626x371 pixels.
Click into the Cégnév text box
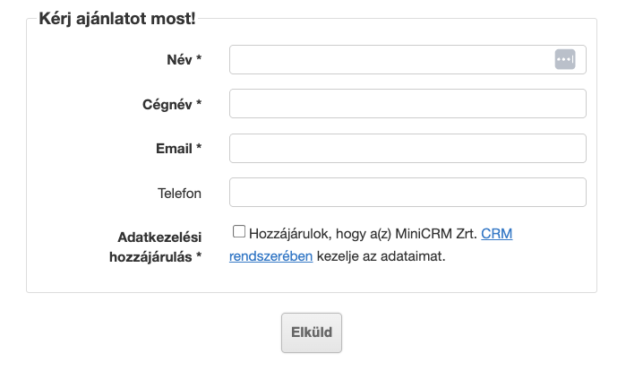pyautogui.click(x=407, y=104)
